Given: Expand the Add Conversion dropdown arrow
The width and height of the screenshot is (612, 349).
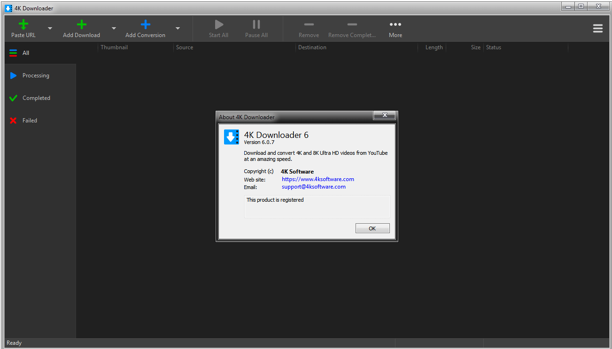Looking at the screenshot, I should pyautogui.click(x=178, y=29).
